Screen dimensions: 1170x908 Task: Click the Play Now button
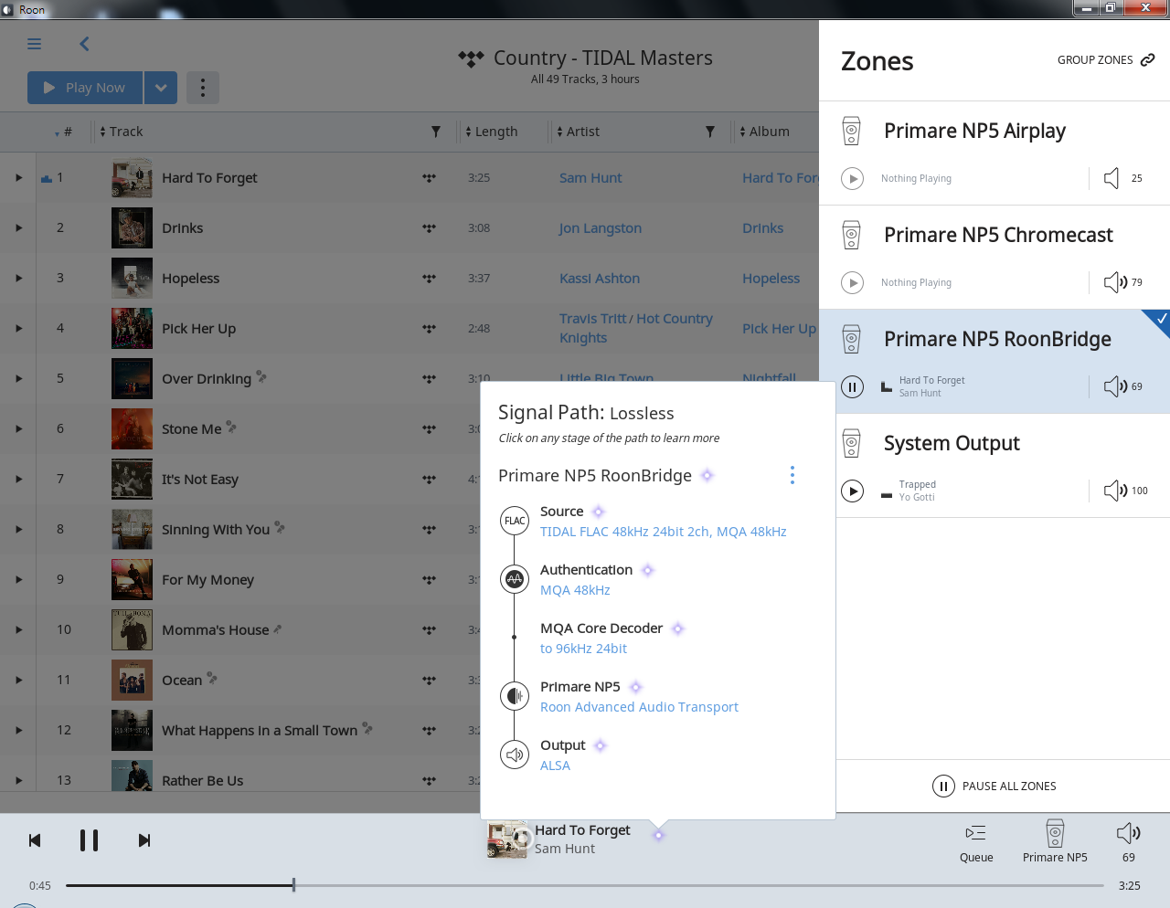click(85, 88)
